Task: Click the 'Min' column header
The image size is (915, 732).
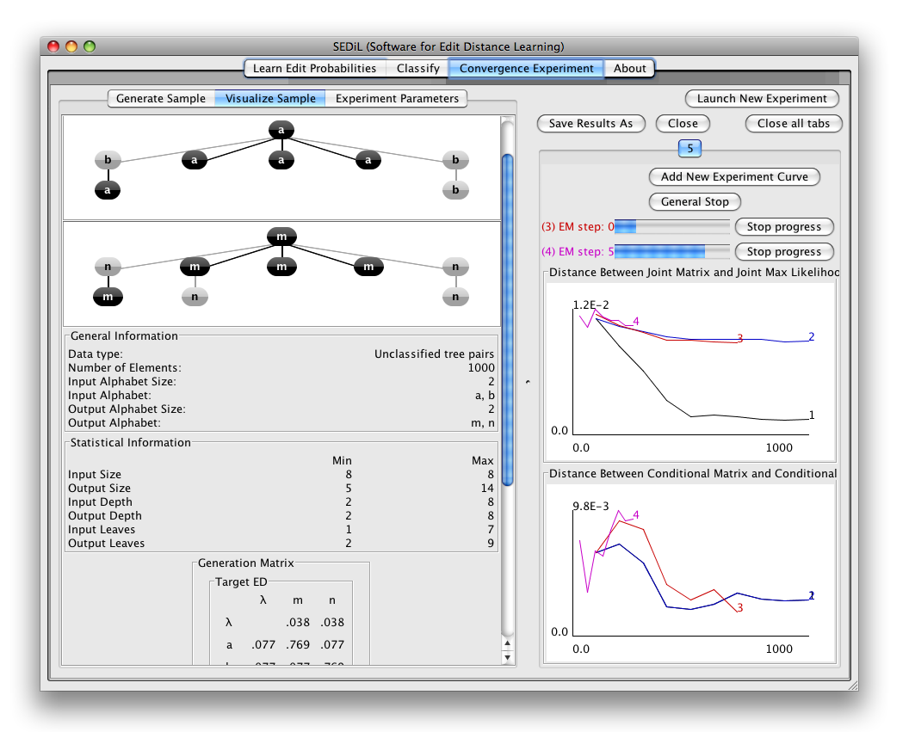Action: click(x=342, y=461)
